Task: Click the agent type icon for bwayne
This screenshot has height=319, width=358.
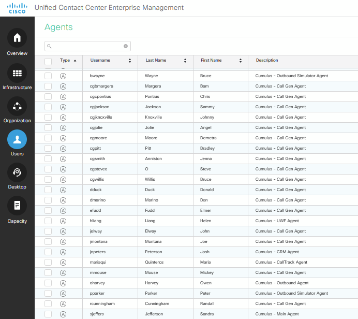Action: (x=63, y=76)
